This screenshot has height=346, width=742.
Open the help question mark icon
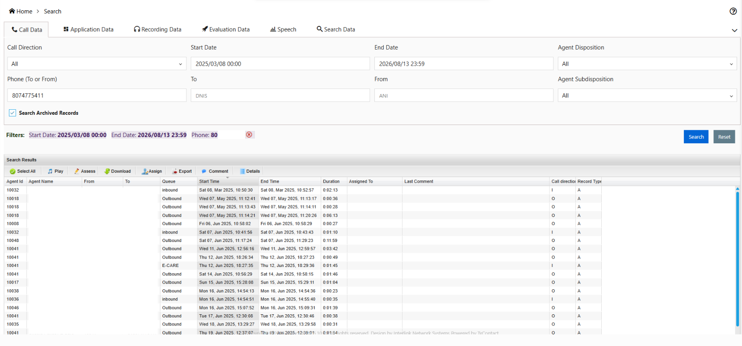click(x=733, y=11)
